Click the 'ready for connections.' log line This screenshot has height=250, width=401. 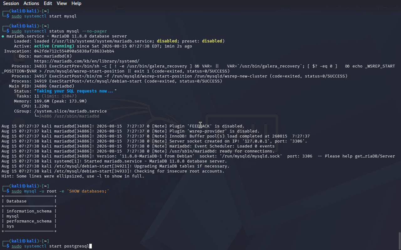pos(138,151)
